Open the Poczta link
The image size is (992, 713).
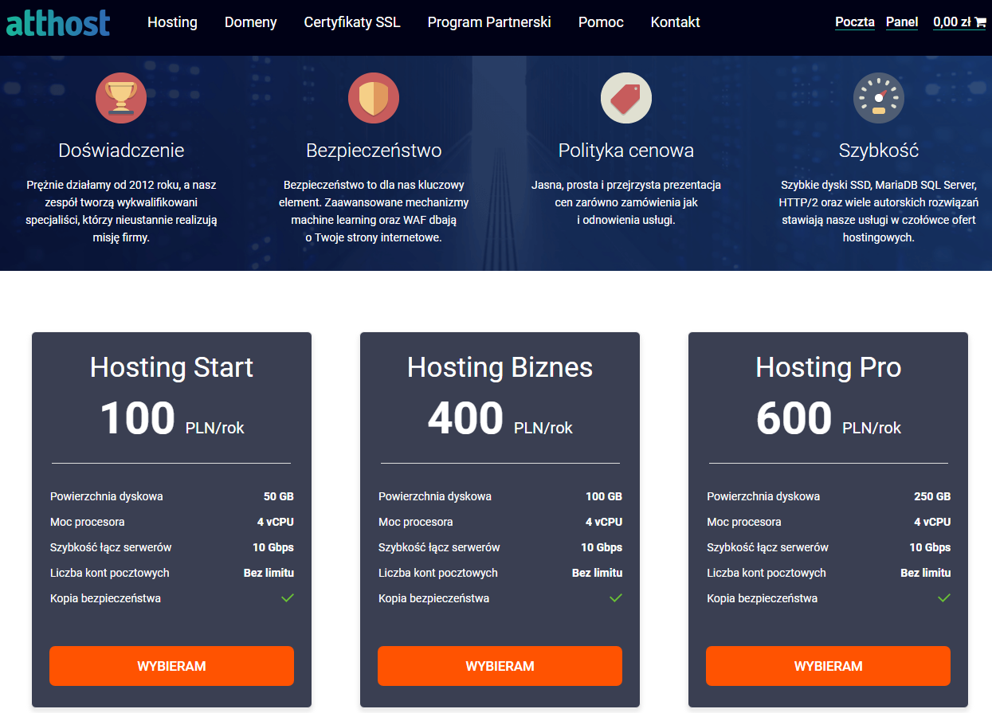tap(855, 22)
